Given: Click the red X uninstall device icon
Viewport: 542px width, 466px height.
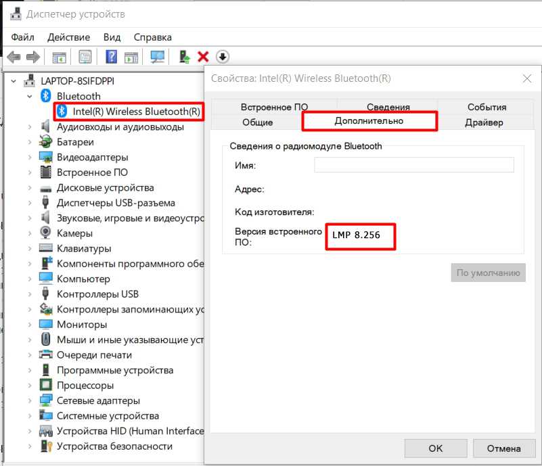Looking at the screenshot, I should click(202, 57).
